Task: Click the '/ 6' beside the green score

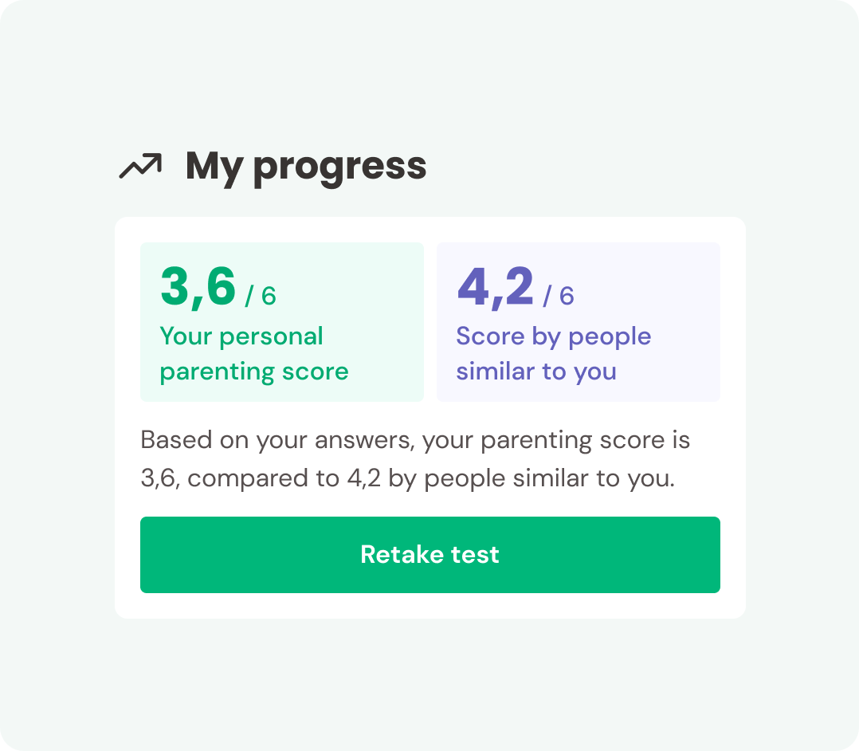Action: pos(261,296)
